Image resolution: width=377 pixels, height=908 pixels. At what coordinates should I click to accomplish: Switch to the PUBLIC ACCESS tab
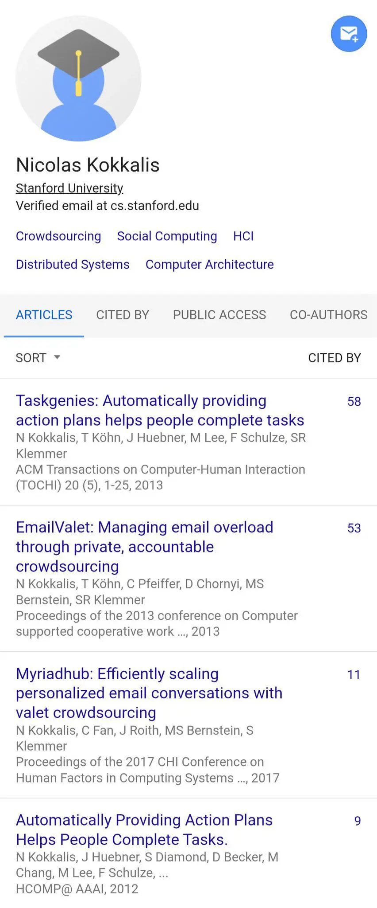(x=219, y=315)
